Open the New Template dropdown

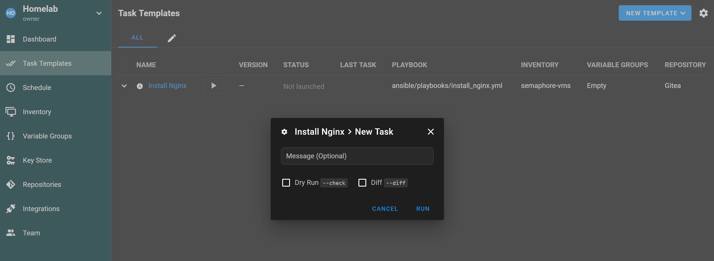[x=654, y=13]
